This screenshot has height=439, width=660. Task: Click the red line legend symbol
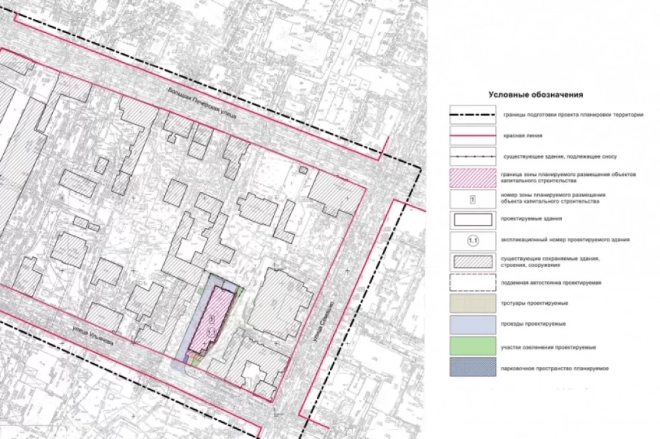tap(472, 135)
